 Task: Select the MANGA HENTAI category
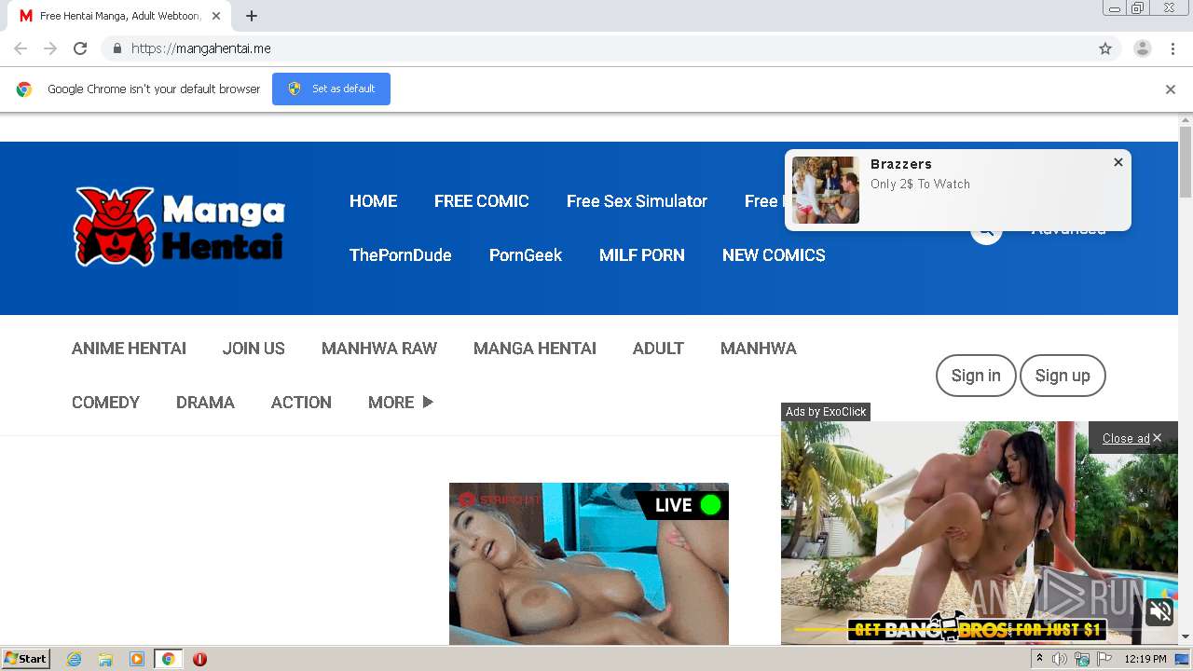pos(535,349)
